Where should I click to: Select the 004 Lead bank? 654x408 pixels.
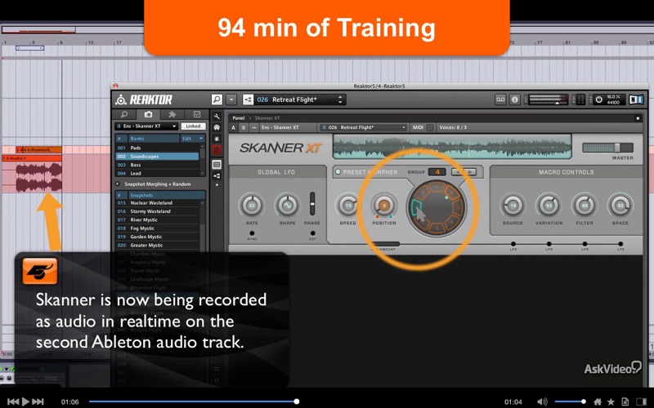pos(157,173)
